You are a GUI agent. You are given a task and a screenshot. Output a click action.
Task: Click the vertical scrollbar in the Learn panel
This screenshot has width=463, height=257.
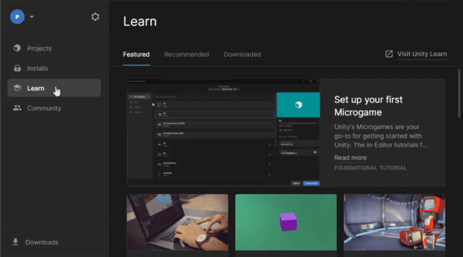(459, 93)
